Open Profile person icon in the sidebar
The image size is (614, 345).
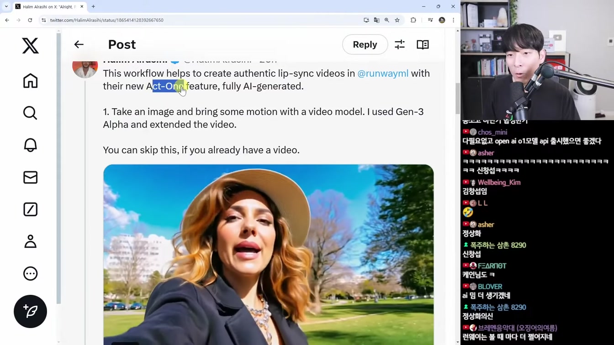click(31, 241)
